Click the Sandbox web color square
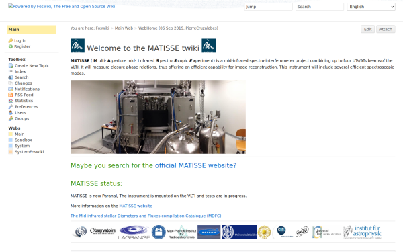The image size is (403, 252). [11, 140]
